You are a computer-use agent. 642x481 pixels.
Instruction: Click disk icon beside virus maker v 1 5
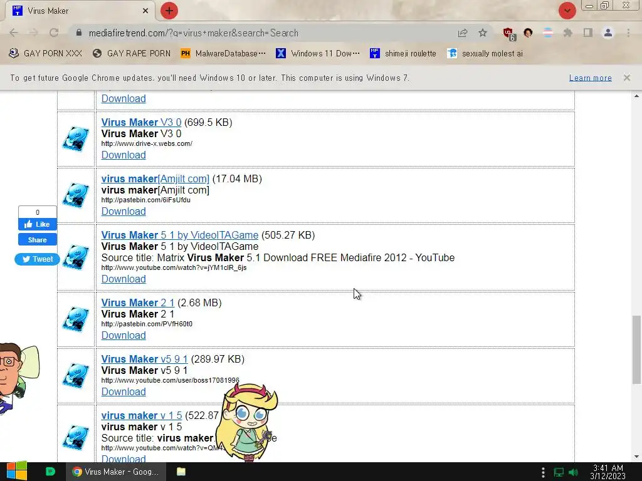click(x=76, y=438)
